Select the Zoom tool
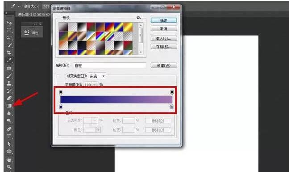This screenshot has width=291, height=172. (9, 167)
